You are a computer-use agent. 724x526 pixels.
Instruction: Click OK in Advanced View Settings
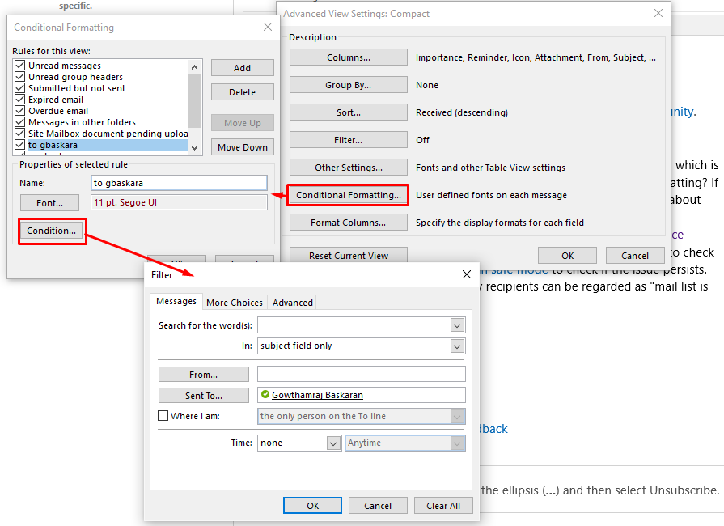pyautogui.click(x=568, y=256)
